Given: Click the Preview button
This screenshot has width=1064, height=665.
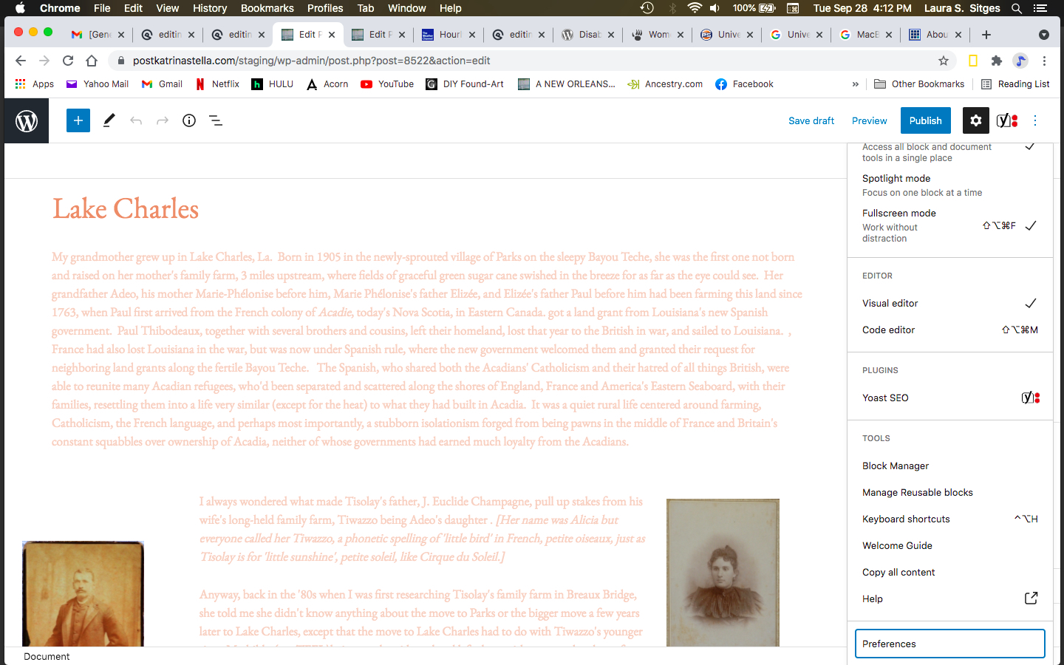Looking at the screenshot, I should (869, 120).
